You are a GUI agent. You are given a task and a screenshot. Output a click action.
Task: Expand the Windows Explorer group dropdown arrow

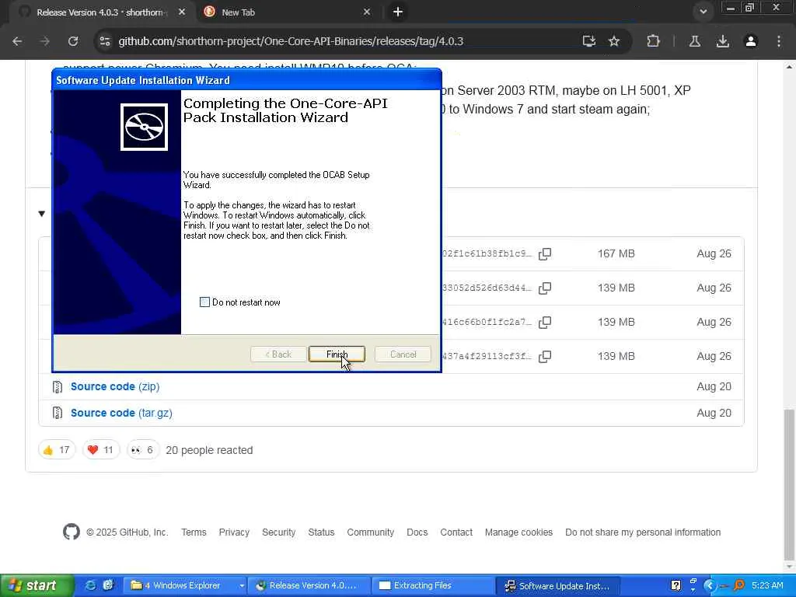tap(242, 586)
